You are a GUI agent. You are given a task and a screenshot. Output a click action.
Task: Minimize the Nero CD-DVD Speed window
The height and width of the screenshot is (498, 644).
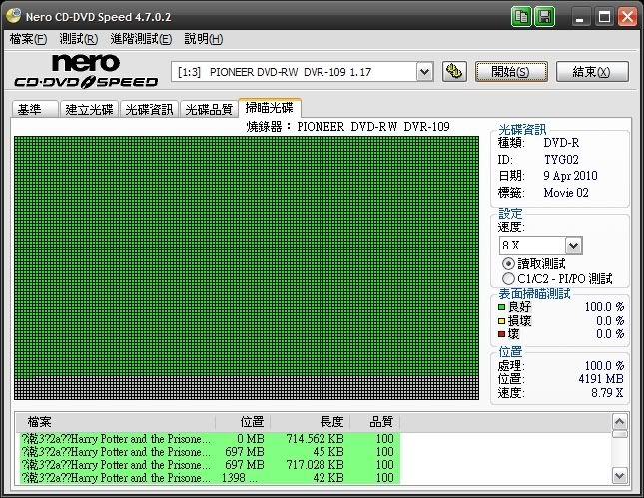pos(579,17)
